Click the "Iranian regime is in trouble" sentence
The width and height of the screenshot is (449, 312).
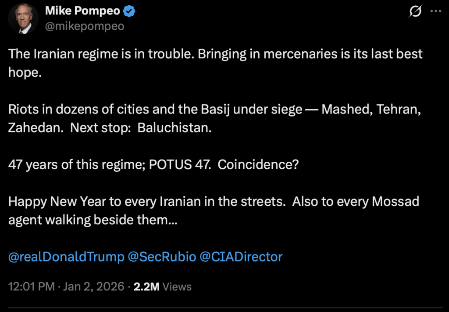(100, 54)
